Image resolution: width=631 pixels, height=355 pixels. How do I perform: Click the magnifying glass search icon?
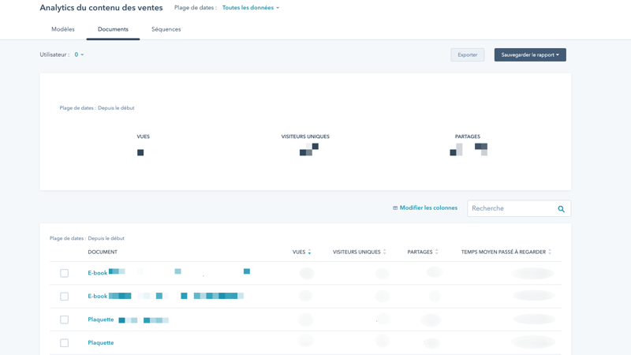(x=561, y=209)
